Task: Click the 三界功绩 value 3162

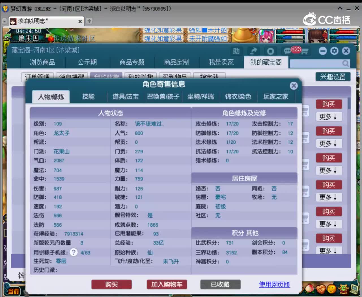Action: pyautogui.click(x=231, y=253)
